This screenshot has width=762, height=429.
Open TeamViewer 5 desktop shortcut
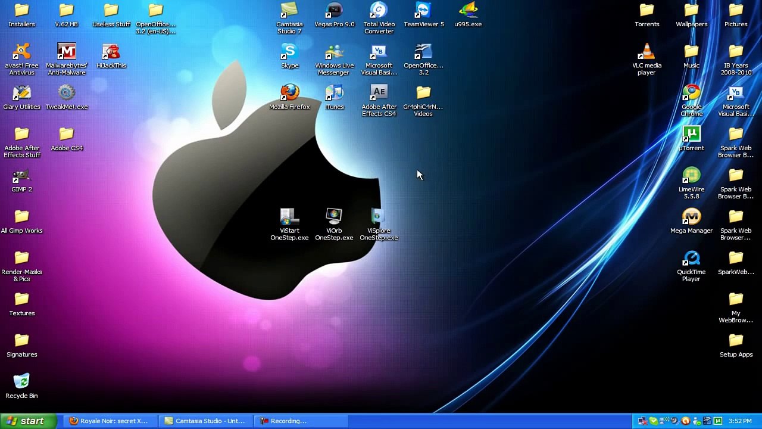(423, 15)
